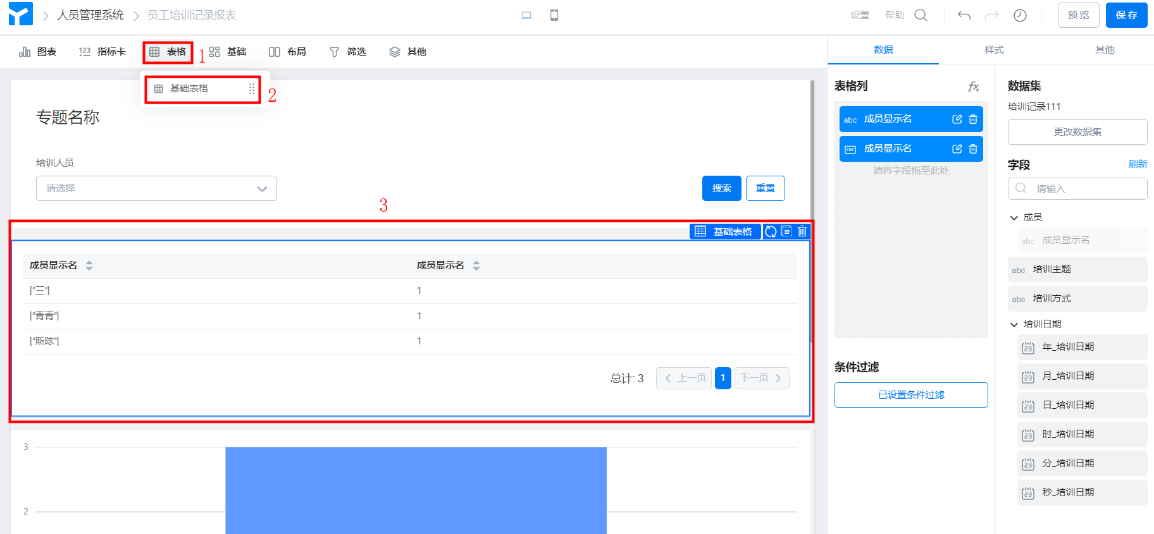Open the 布局 toolbar menu

pyautogui.click(x=288, y=52)
